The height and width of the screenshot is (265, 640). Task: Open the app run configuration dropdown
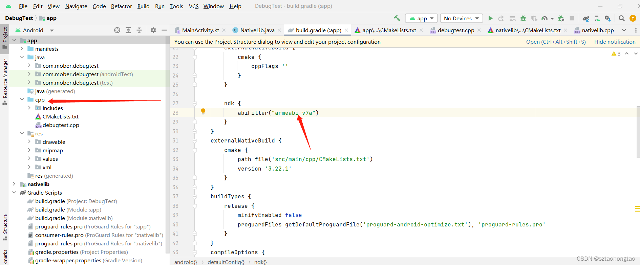click(x=422, y=18)
